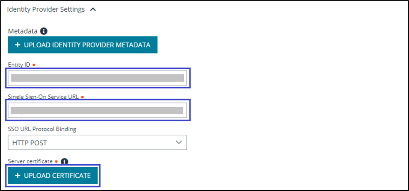Click the Server certificate label
Screen dimensions: 409x191
tap(30, 161)
